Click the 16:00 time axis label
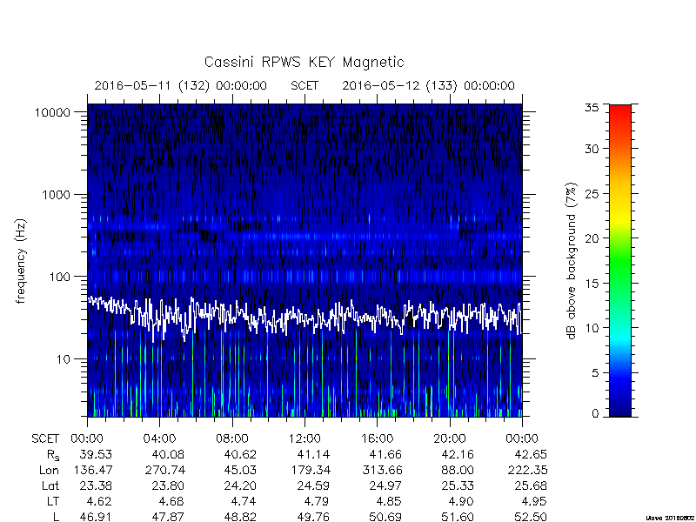 pos(377,439)
